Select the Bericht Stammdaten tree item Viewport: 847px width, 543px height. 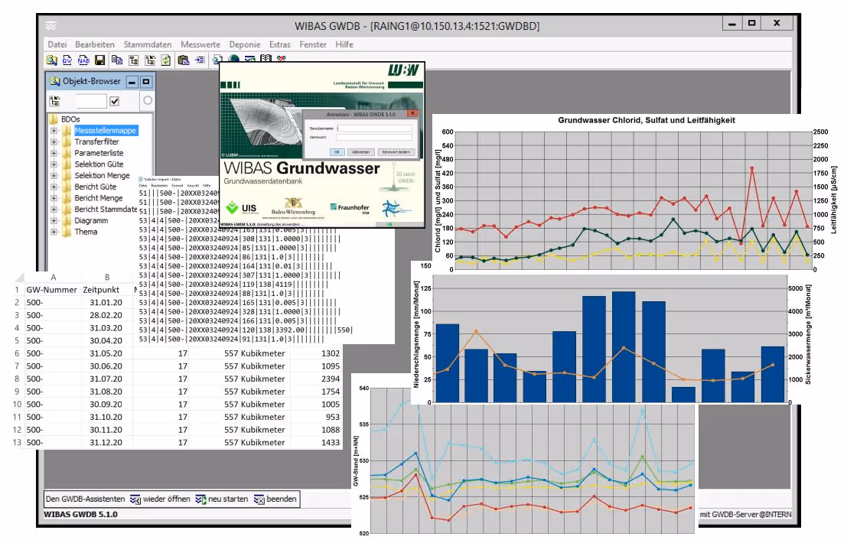pyautogui.click(x=106, y=210)
